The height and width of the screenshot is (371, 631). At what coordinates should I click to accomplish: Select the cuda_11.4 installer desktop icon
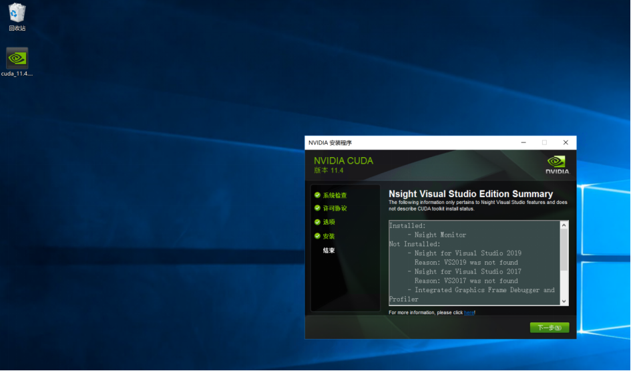click(x=17, y=61)
